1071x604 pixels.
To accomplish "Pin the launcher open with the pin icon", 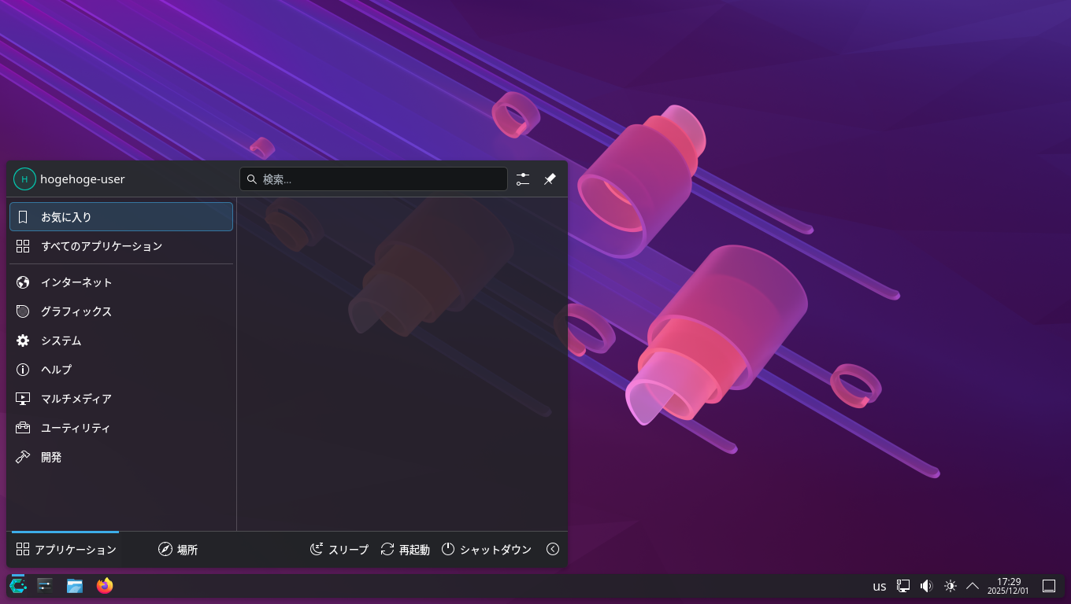I will tap(550, 179).
